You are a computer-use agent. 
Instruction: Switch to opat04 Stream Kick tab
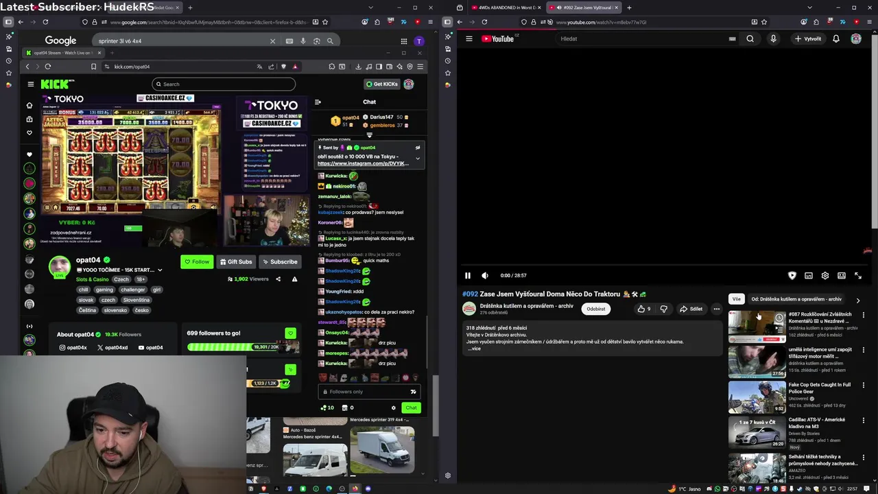(64, 53)
